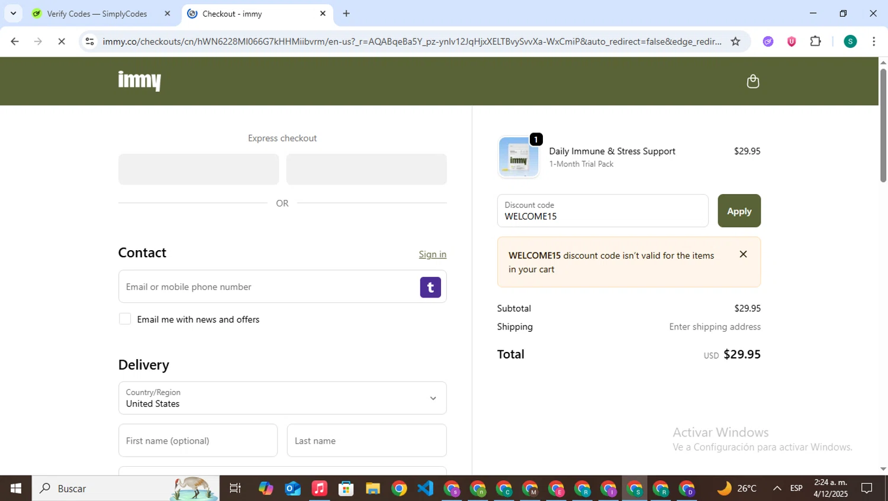Click the weather widget showing 26°C

(x=736, y=489)
